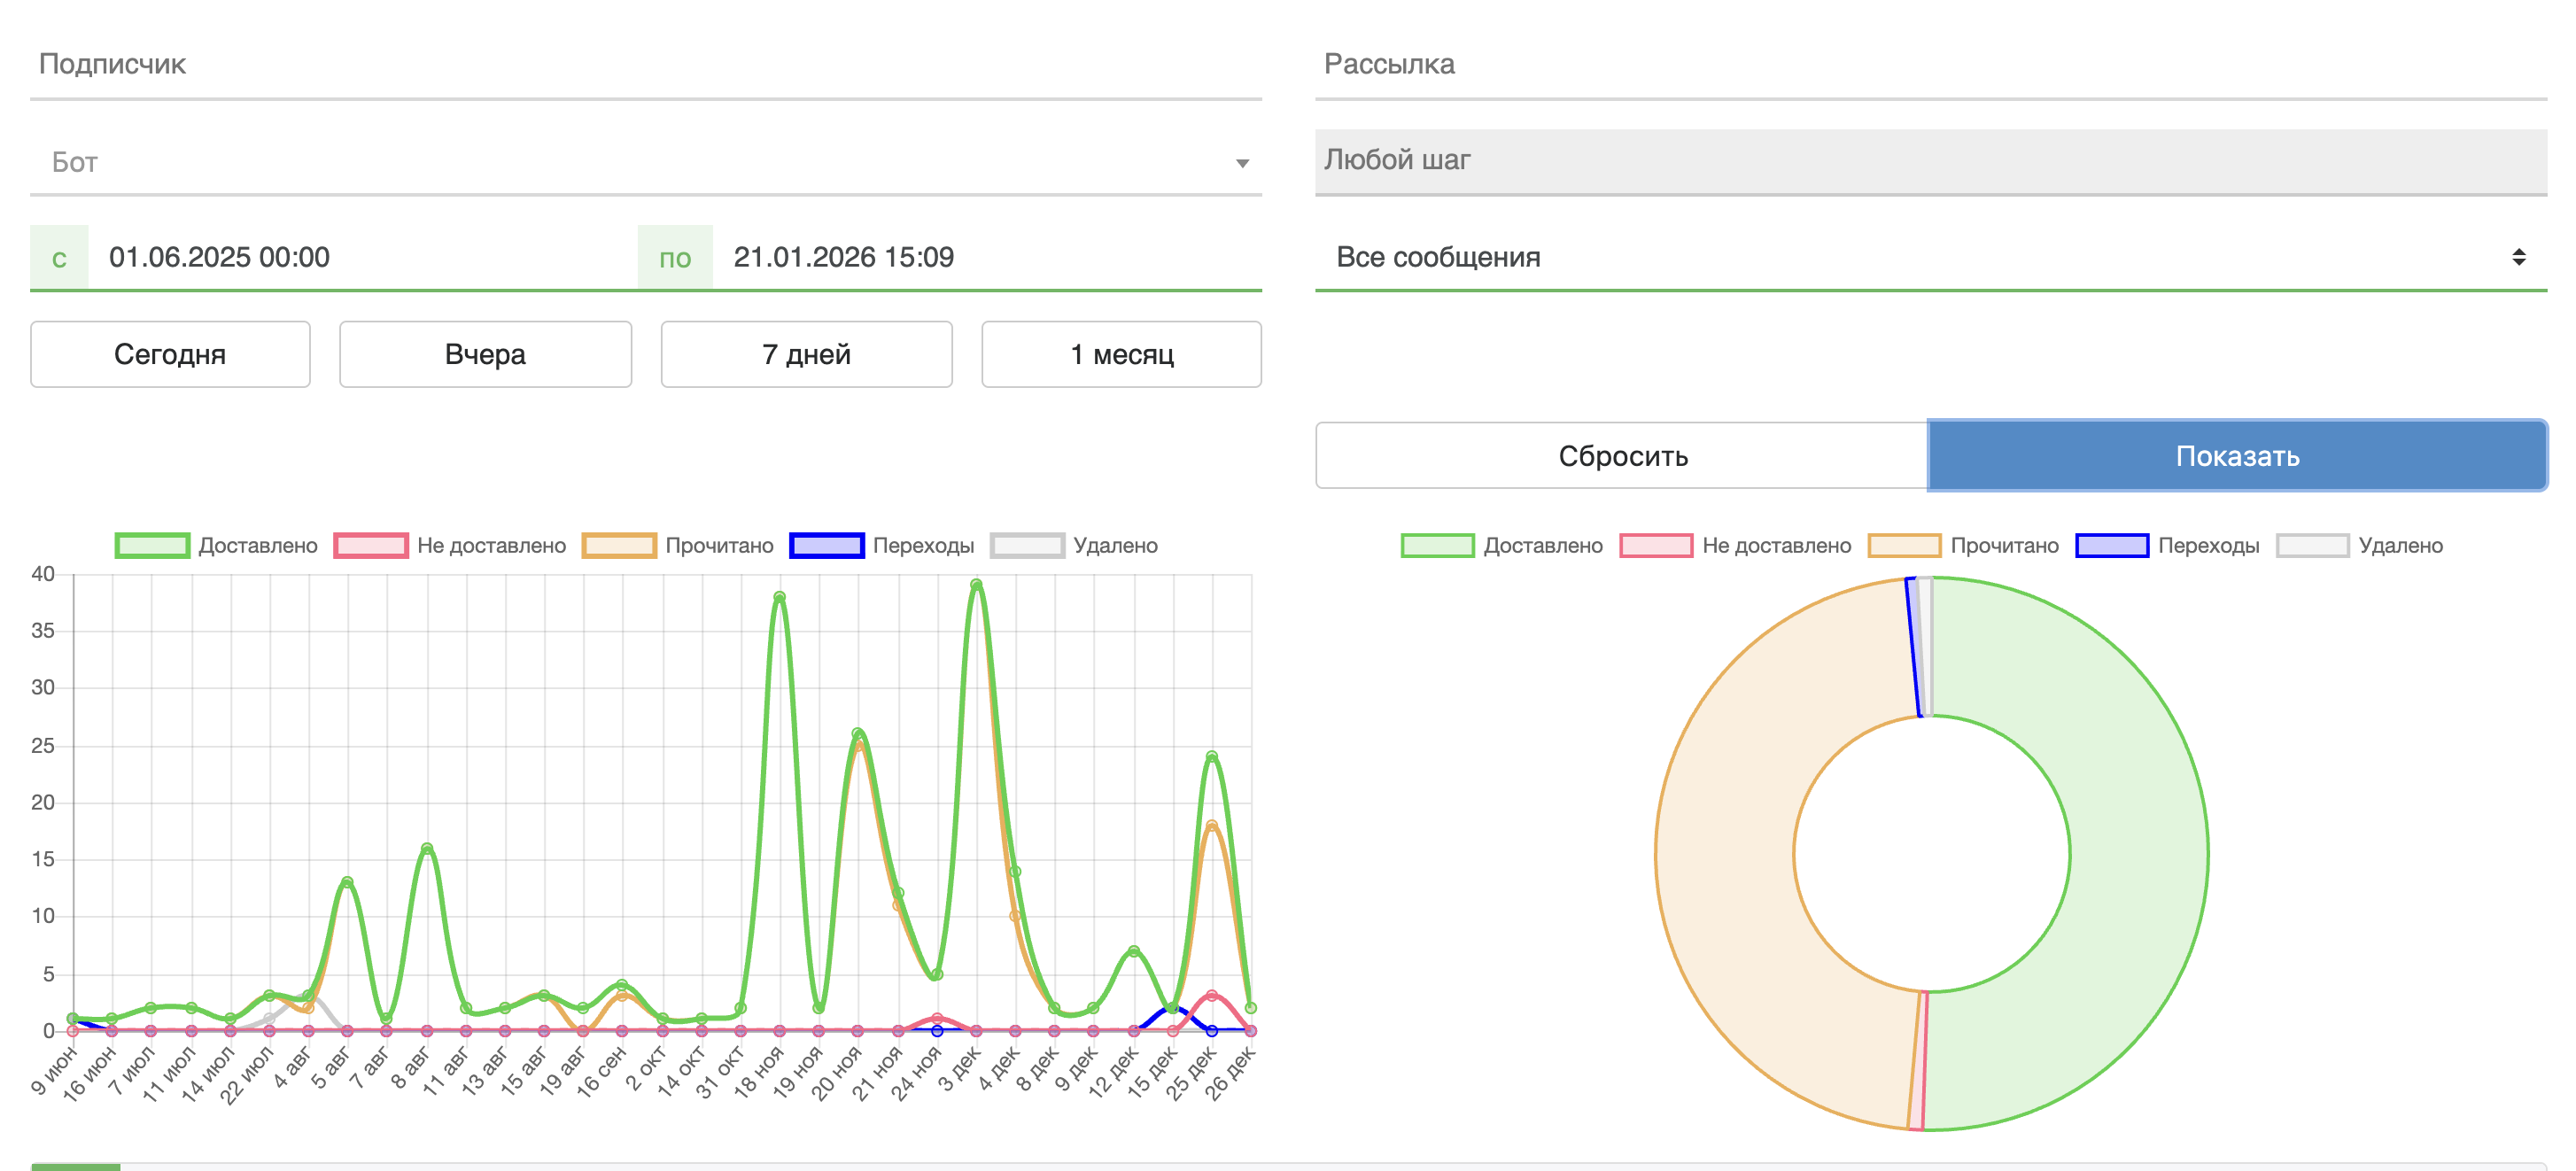This screenshot has height=1171, width=2576.
Task: Select the 'Вчера' quick range button
Action: tap(485, 354)
